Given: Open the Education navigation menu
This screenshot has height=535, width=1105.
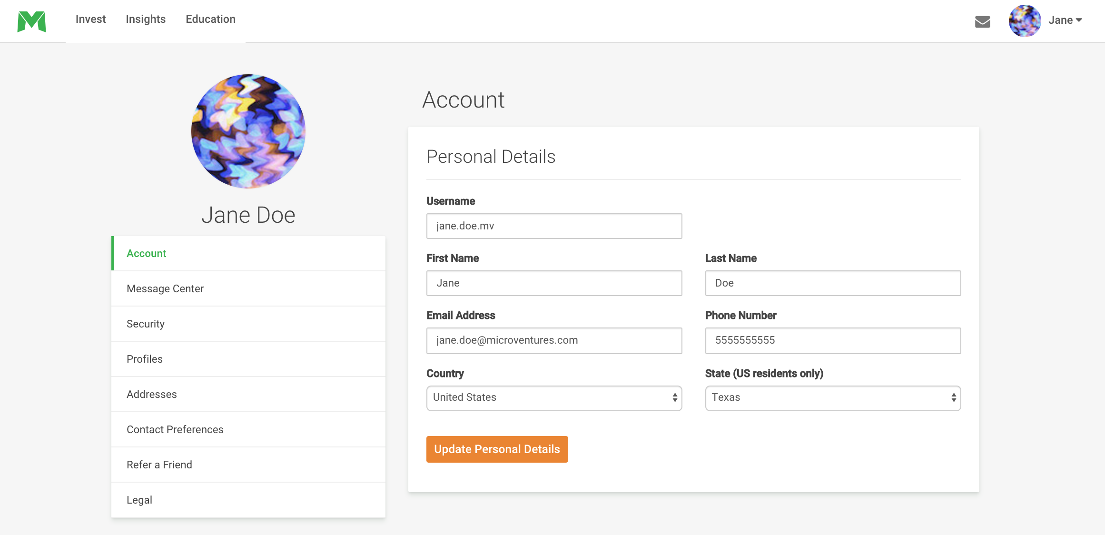Looking at the screenshot, I should (x=210, y=19).
